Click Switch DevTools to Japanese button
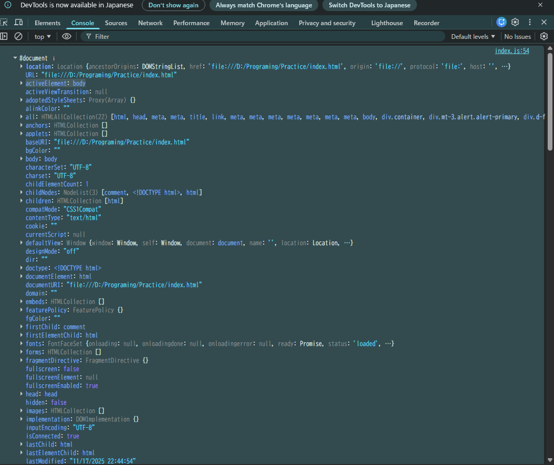The image size is (554, 465). pos(370,5)
